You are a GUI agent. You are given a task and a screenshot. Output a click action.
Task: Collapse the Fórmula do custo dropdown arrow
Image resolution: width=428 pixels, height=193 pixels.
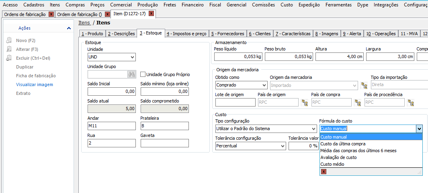[419, 129]
